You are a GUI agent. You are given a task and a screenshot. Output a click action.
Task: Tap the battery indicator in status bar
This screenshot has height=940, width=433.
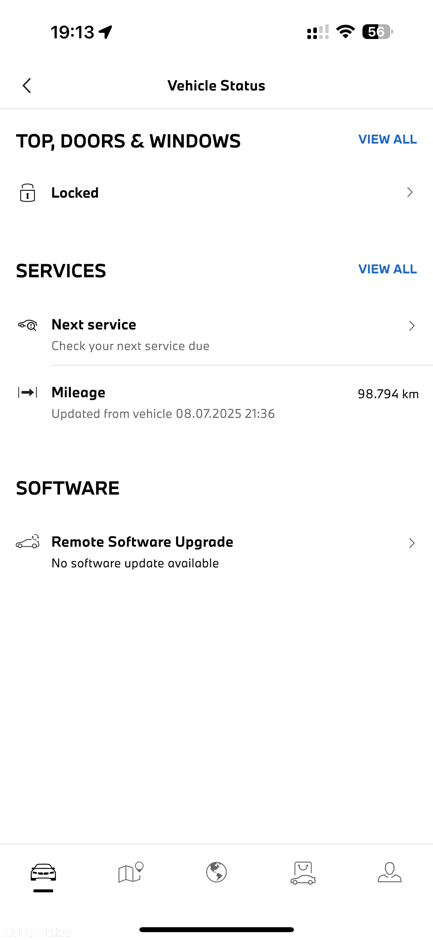click(x=378, y=32)
